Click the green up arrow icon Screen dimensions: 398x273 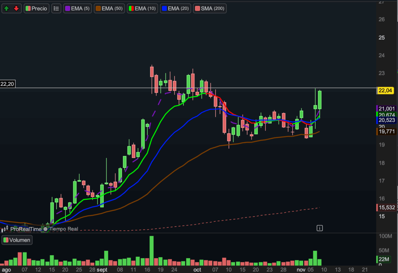coord(7,8)
